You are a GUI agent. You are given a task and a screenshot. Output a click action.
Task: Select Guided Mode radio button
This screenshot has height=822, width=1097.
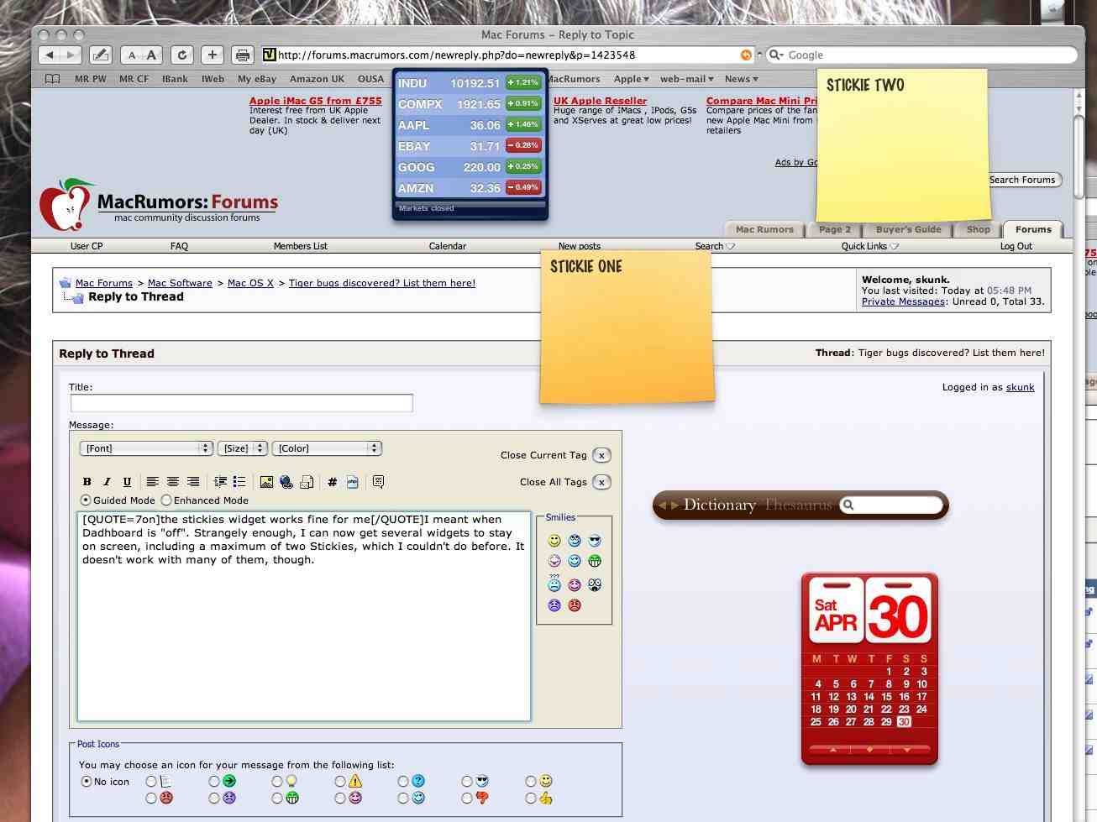pos(86,500)
